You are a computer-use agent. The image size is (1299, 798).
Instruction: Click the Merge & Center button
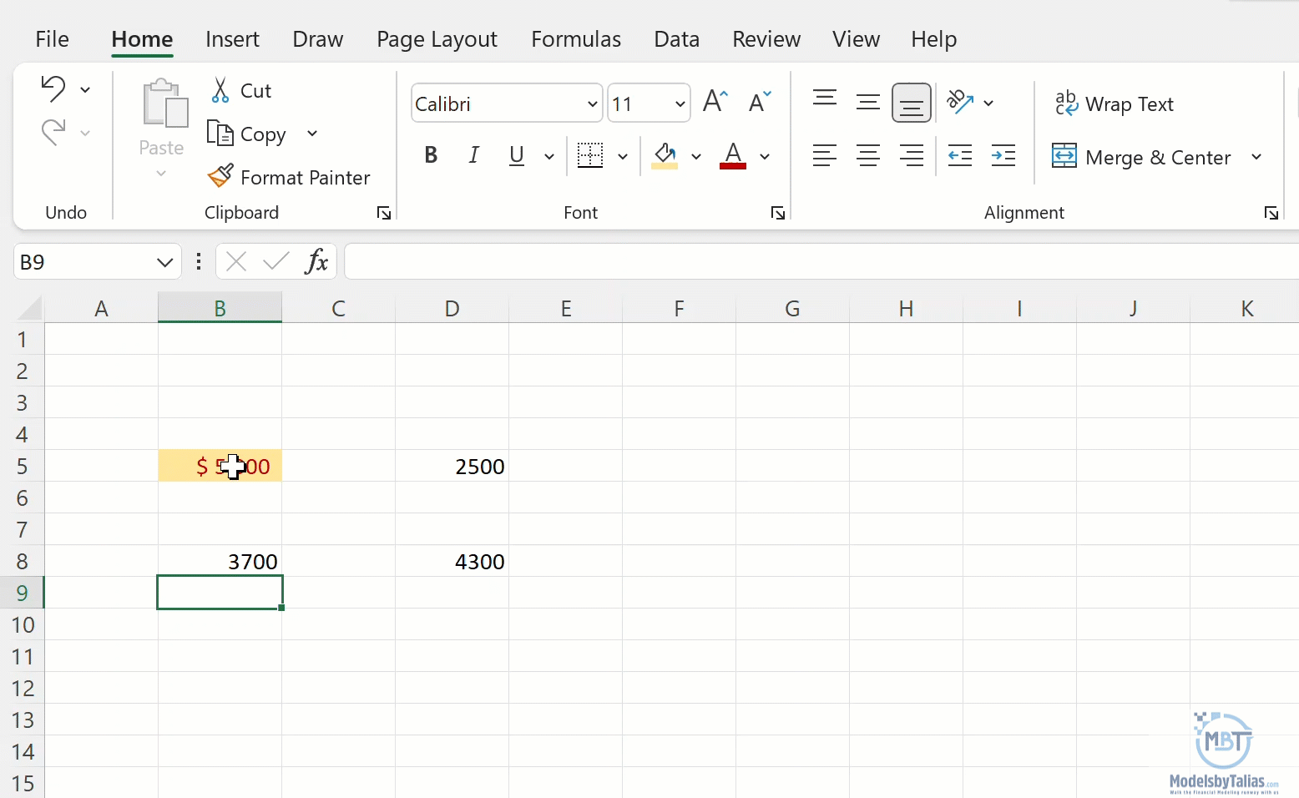(1145, 157)
